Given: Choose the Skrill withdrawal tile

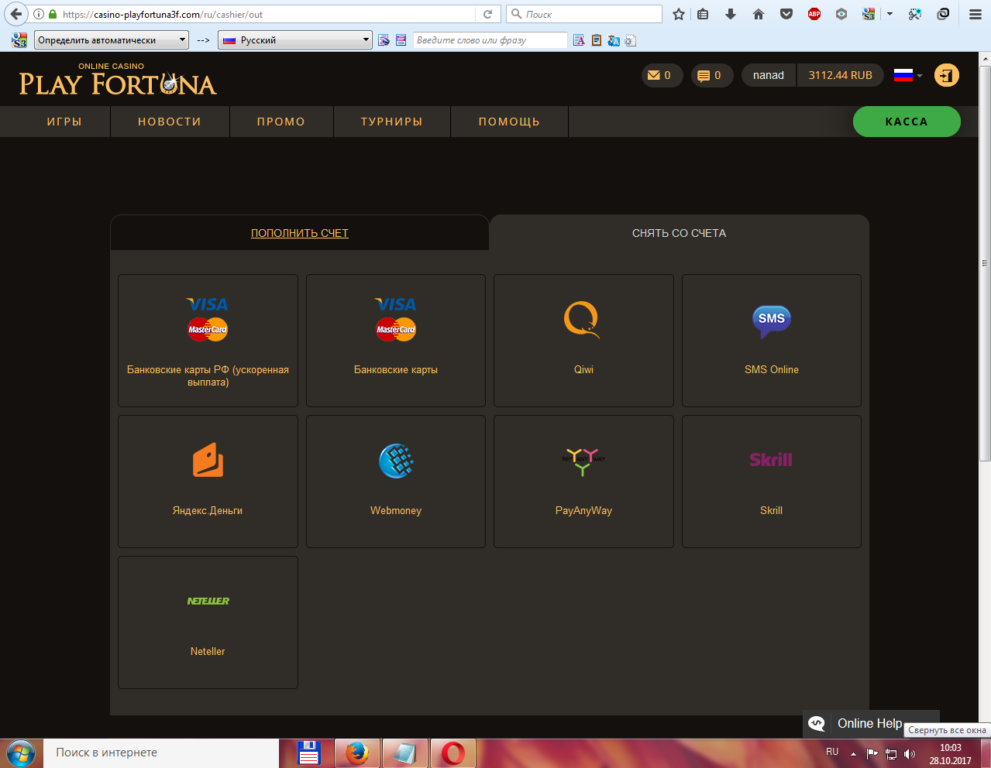Looking at the screenshot, I should (x=772, y=482).
